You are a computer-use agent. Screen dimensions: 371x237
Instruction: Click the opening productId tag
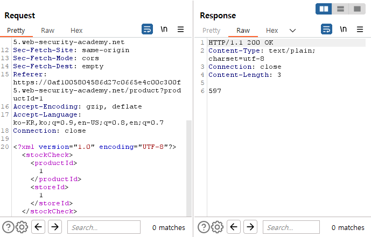coord(54,163)
